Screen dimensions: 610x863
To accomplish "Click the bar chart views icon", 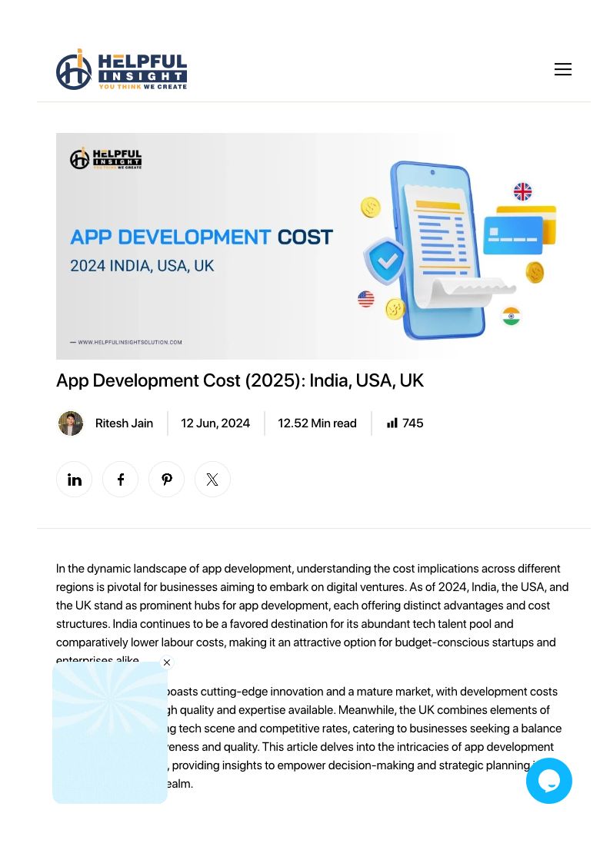I will click(392, 423).
